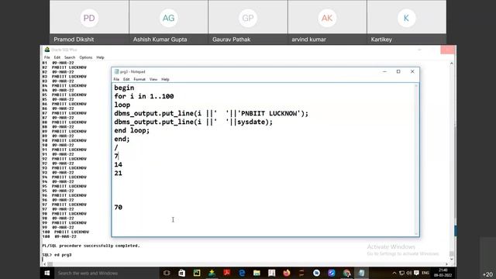Click the '70' line in Notepad
496x279 pixels.
pyautogui.click(x=119, y=207)
